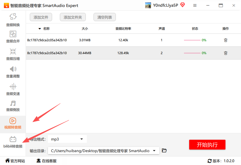
Task: Open the 音频转换 audio conversion tool
Action: tap(13, 20)
